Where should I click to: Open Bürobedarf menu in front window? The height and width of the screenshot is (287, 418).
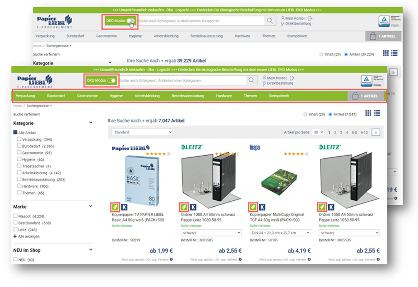(56, 96)
